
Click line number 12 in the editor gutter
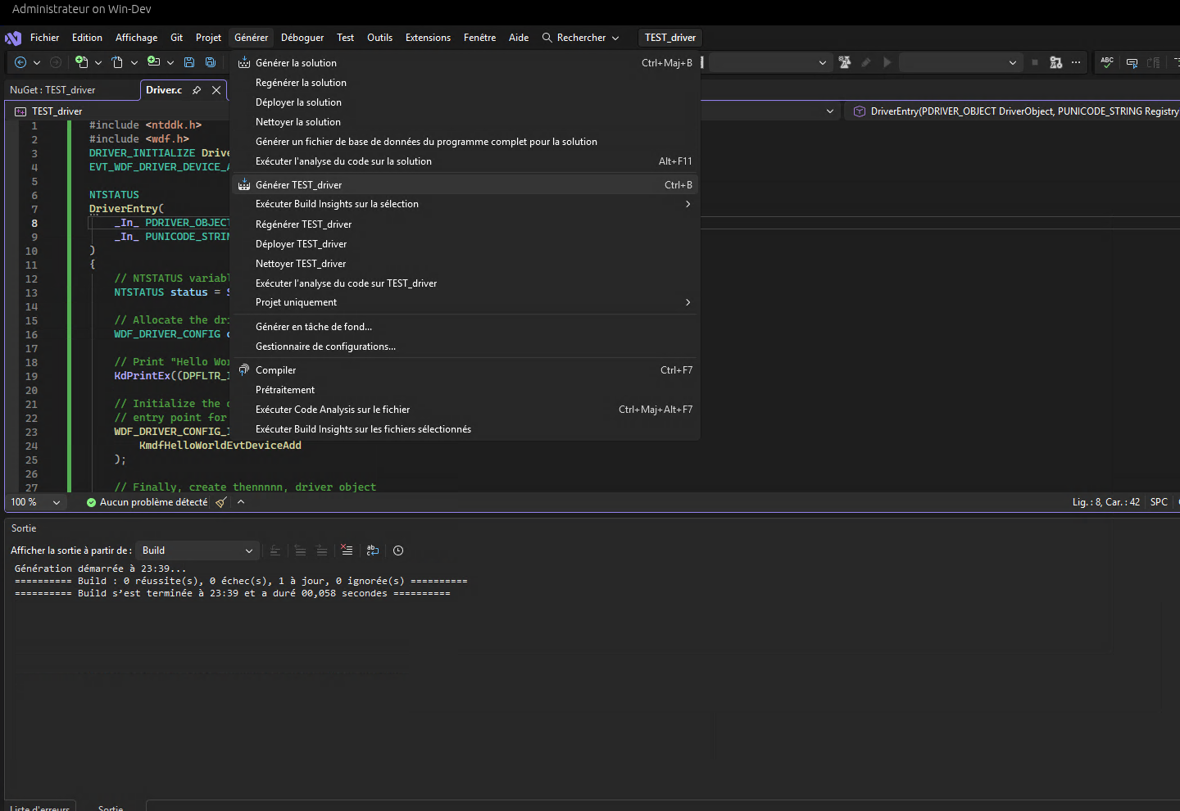[x=31, y=279]
